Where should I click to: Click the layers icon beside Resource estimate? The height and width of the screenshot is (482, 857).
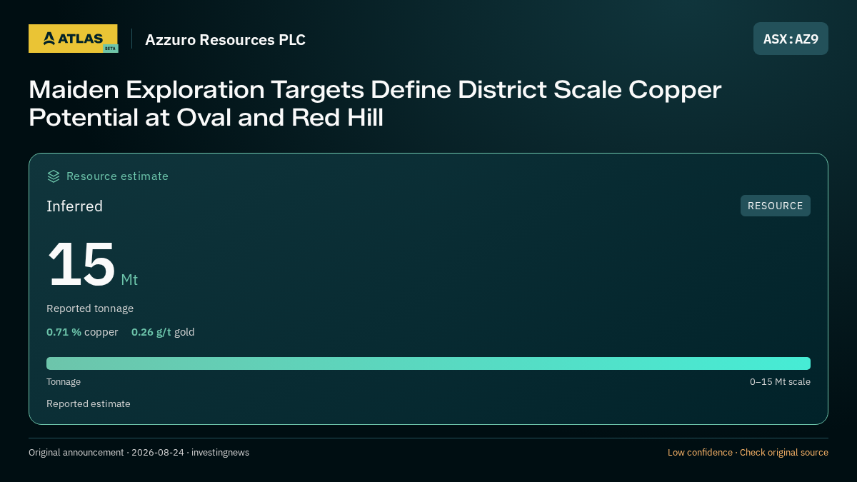[x=54, y=176]
